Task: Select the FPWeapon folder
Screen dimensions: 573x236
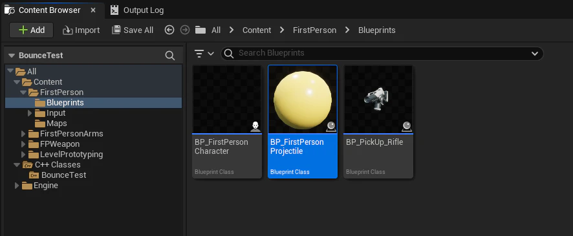Action: (60, 144)
